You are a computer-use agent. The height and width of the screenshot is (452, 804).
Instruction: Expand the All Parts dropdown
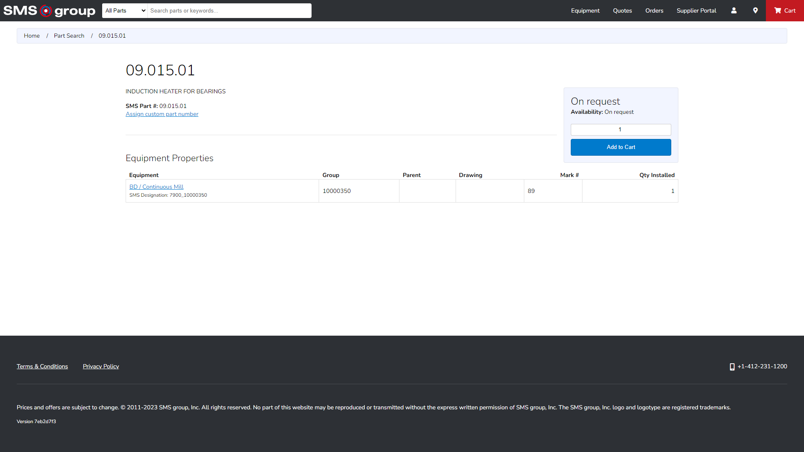point(125,10)
